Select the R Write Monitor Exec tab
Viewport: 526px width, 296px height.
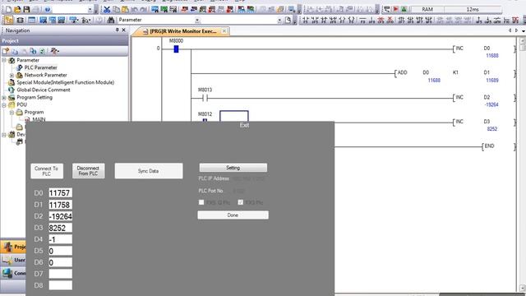(x=180, y=31)
